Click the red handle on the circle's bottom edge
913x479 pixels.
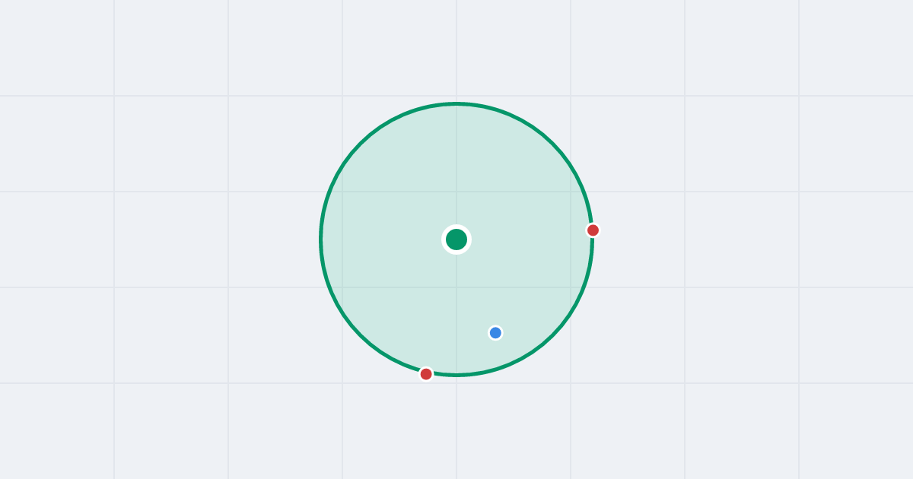tap(426, 373)
